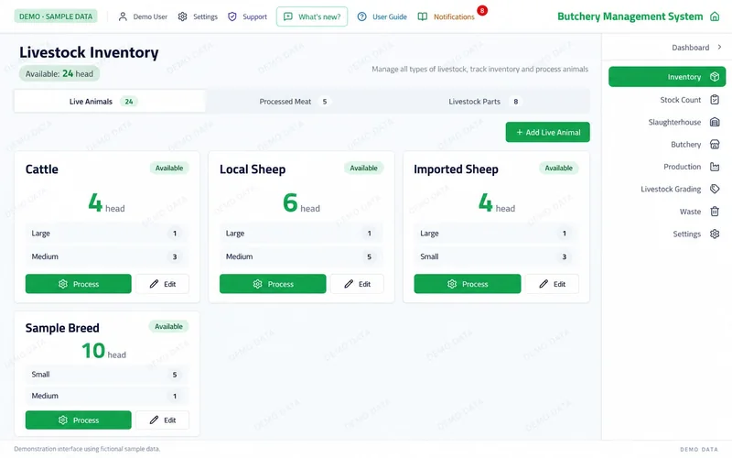
Task: Click gear icon in Local Sheep Process button
Action: coord(258,284)
